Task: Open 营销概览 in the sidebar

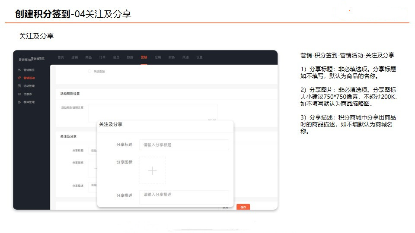Action: (x=29, y=70)
